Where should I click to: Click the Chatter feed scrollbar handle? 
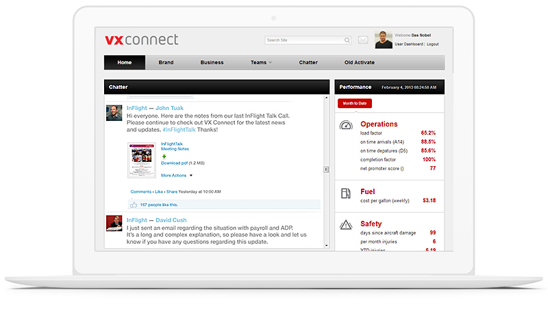tap(326, 169)
